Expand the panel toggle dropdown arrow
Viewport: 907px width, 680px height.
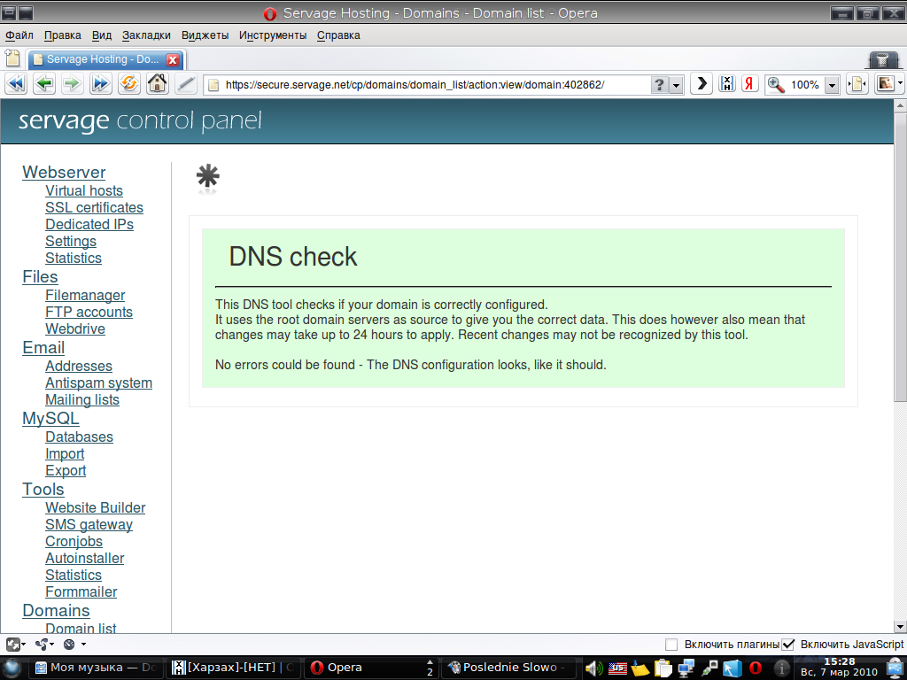click(23, 645)
